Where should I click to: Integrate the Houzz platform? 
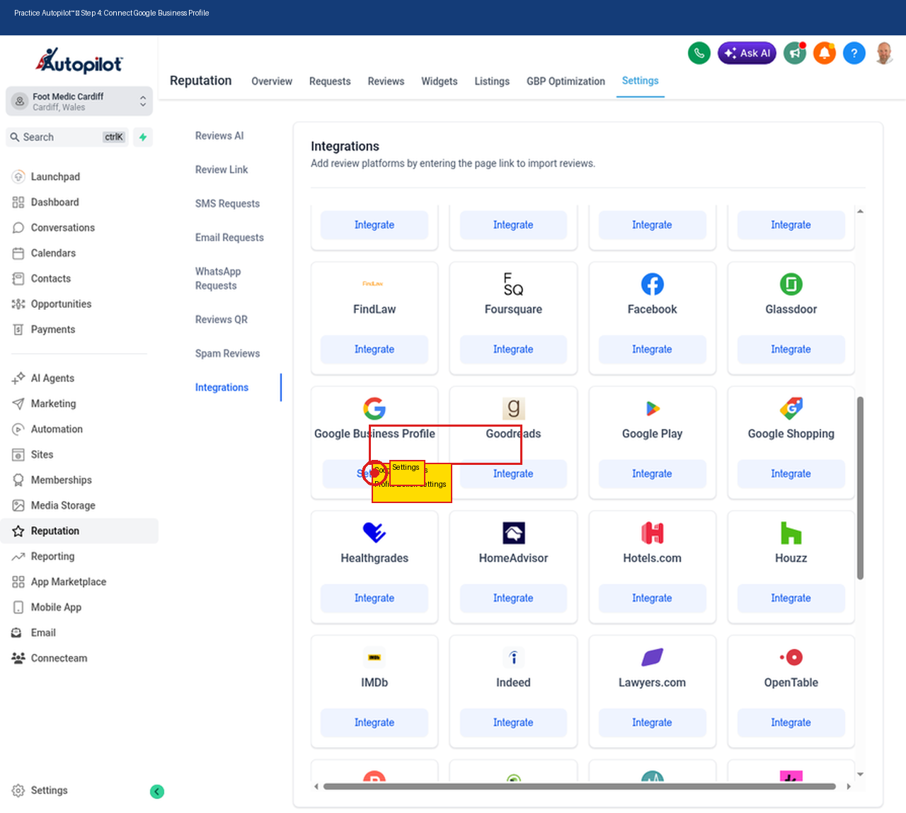791,599
